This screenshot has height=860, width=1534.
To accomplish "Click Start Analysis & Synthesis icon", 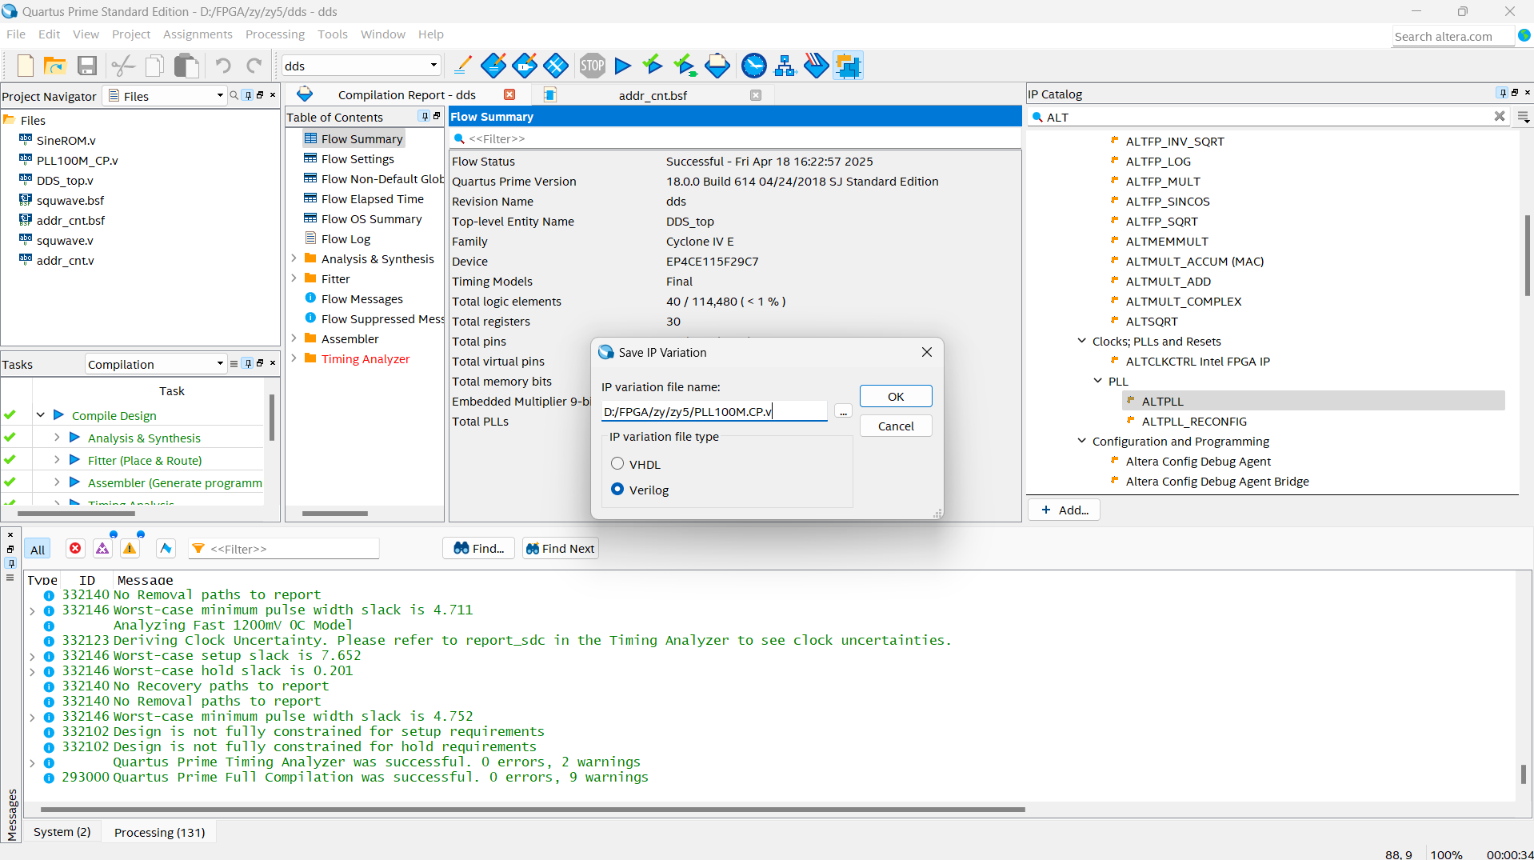I will 685,66.
